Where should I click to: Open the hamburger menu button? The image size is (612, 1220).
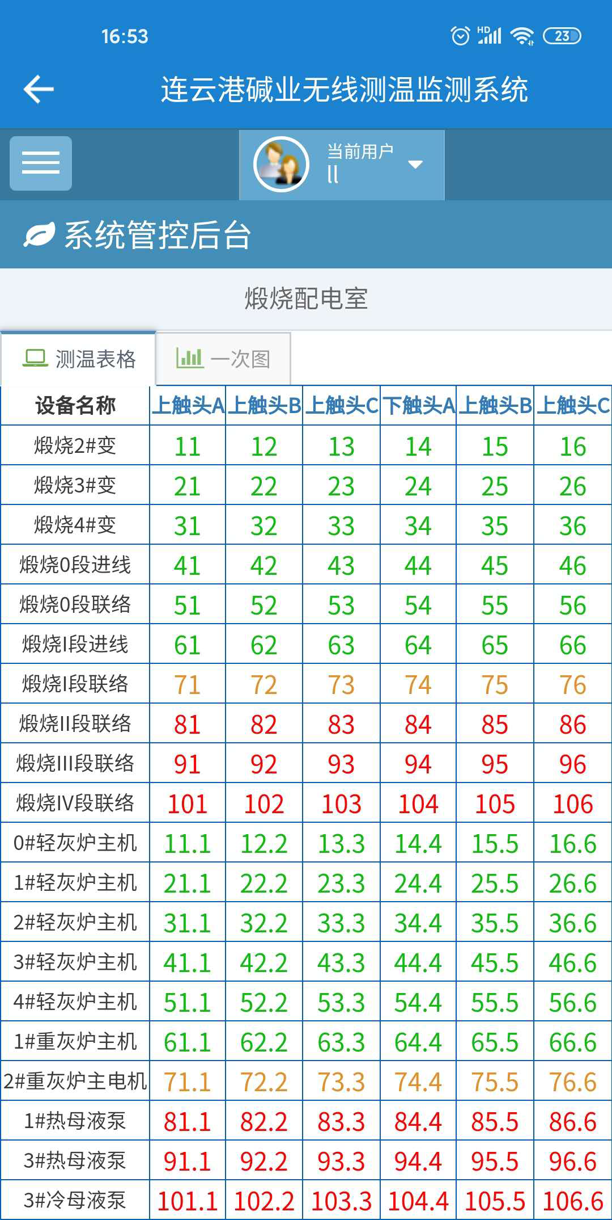41,163
